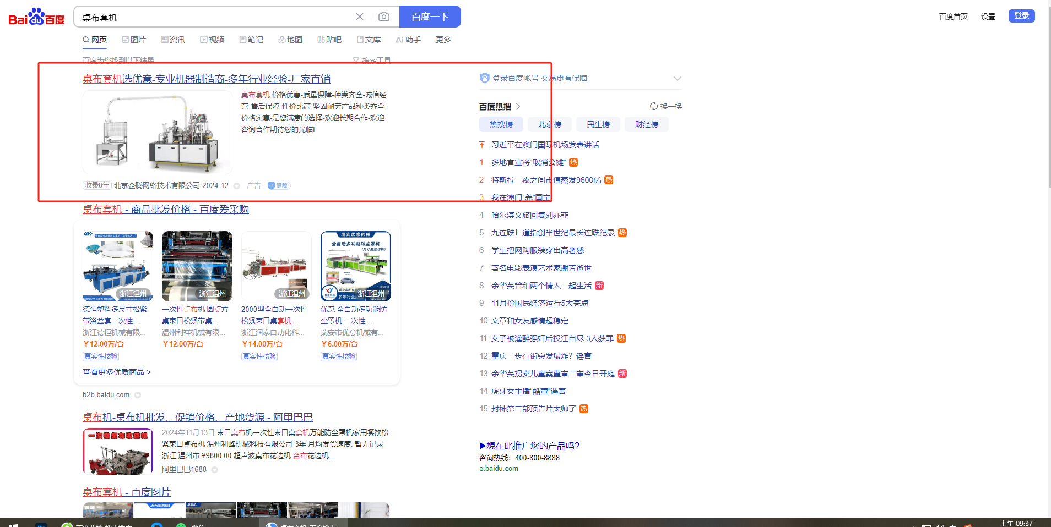Select the 热搜榜 hot list tab
Image resolution: width=1051 pixels, height=527 pixels.
pos(501,124)
